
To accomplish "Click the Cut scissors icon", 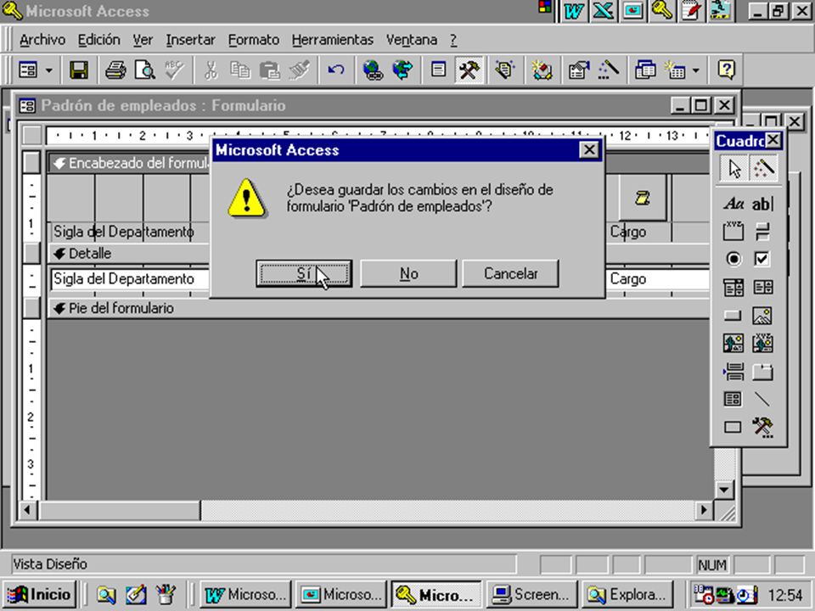I will coord(211,70).
